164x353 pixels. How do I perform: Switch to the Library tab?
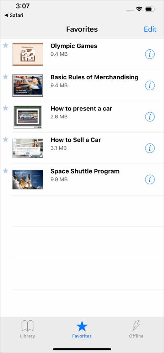(27, 329)
